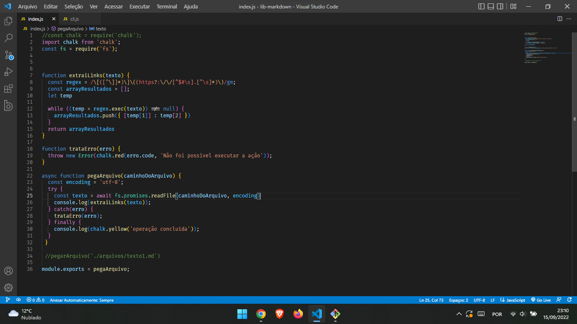Open the Git app icon in taskbar
This screenshot has width=577, height=324.
pyautogui.click(x=335, y=314)
